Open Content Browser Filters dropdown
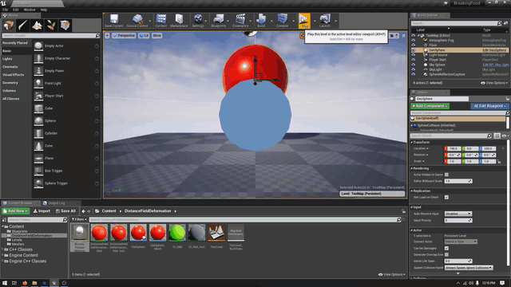The image size is (511, 287). [79, 220]
